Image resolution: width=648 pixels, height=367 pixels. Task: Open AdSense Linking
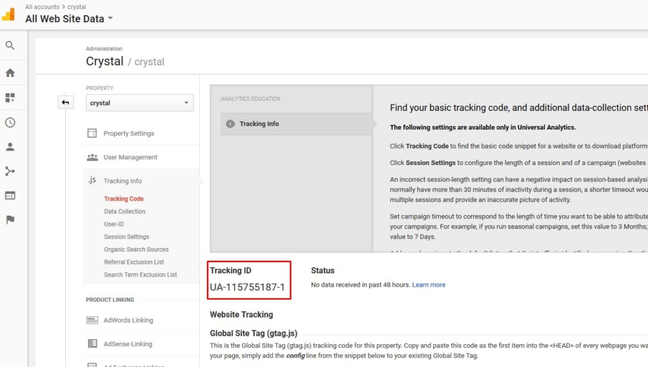(x=128, y=344)
